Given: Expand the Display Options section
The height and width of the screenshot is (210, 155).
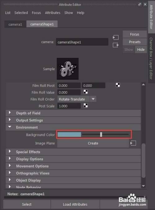Looking at the screenshot, I should [73, 159].
